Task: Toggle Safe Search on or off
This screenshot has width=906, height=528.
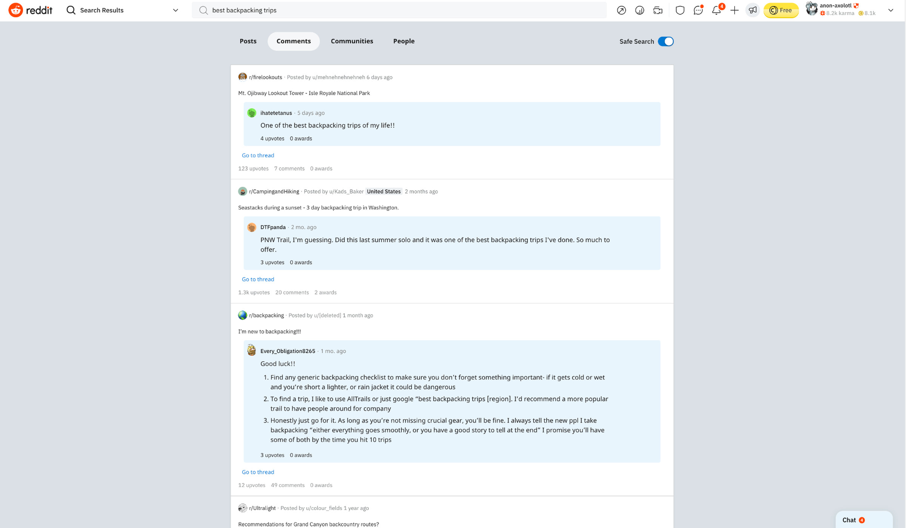Action: pos(666,41)
